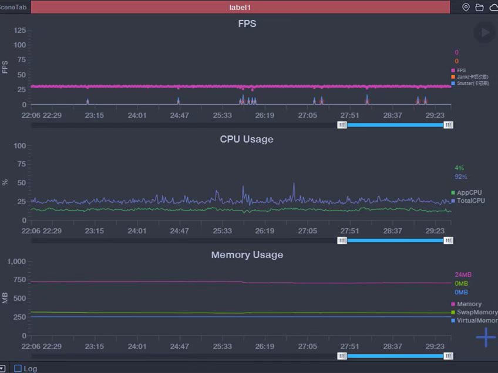Enable the Log checkbox
This screenshot has width=498, height=373.
point(18,368)
